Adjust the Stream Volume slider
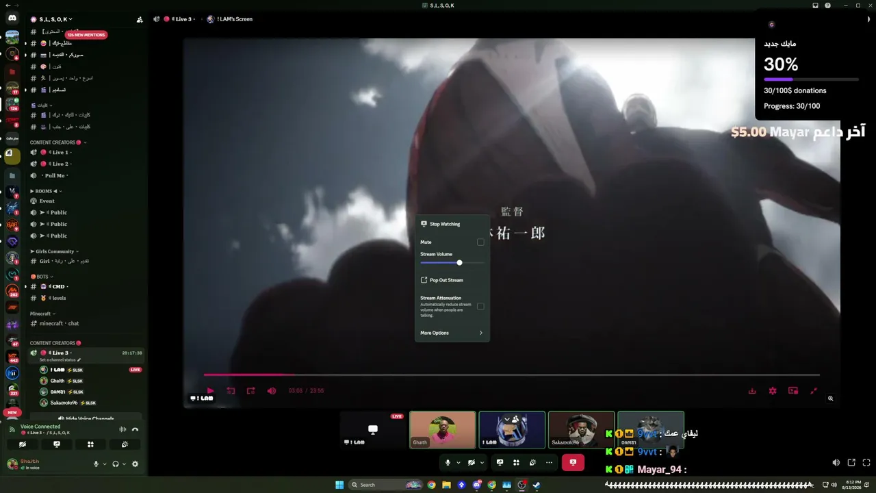This screenshot has width=876, height=493. (452, 263)
